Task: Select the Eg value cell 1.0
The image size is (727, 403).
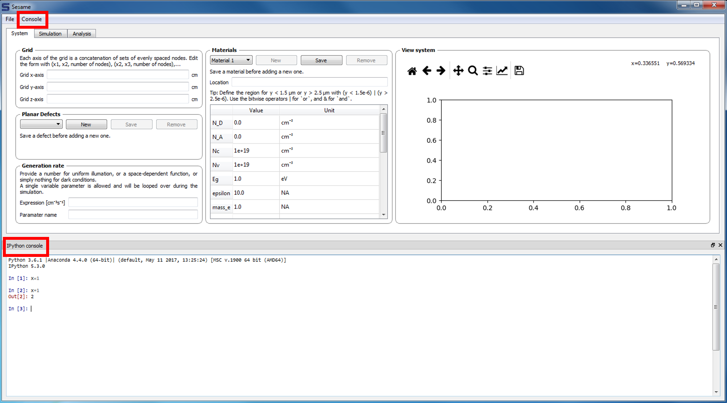Action: (x=256, y=179)
